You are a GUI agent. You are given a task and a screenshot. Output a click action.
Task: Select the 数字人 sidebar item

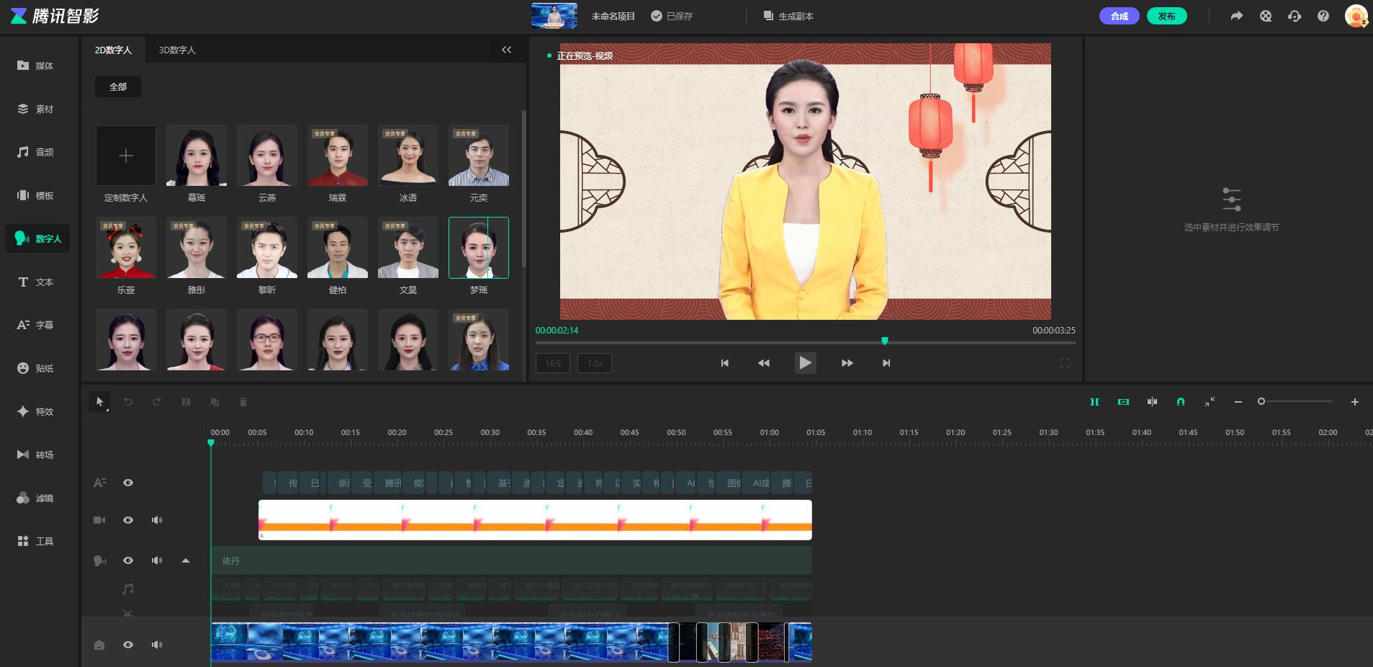[37, 238]
